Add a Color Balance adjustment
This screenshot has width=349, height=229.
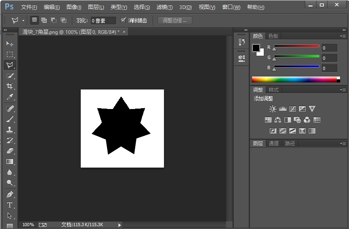(278, 120)
